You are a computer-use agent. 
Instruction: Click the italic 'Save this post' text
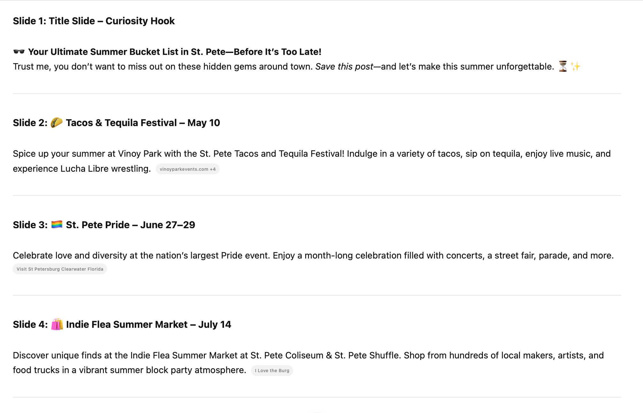coord(344,67)
